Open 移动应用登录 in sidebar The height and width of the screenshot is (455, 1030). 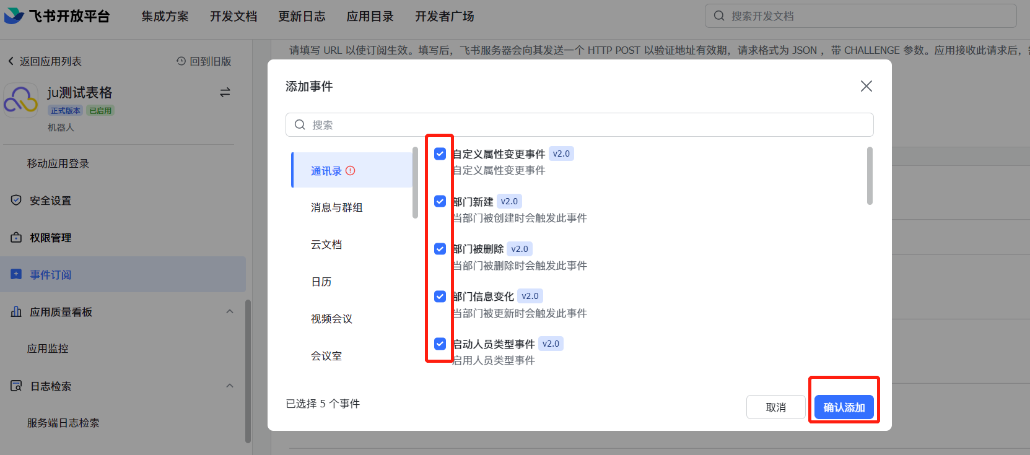(58, 163)
